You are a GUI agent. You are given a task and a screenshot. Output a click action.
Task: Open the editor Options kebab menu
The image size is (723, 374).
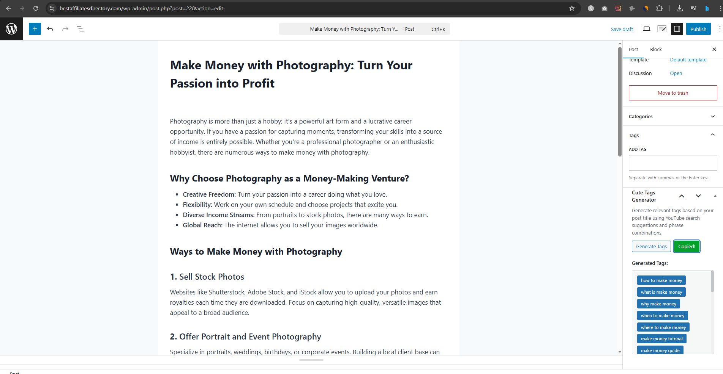click(719, 29)
